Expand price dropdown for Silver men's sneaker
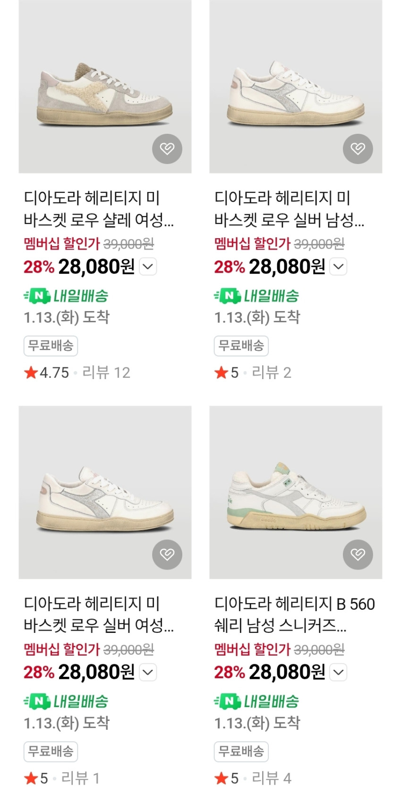This screenshot has height=796, width=401. 339,267
